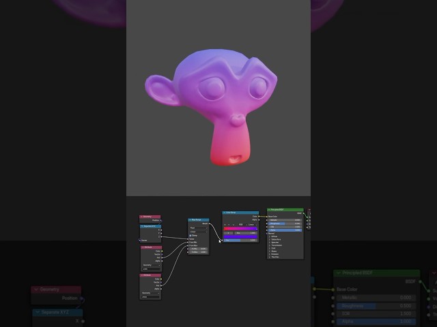Expand the Transmission panel
This screenshot has width=437, height=327.
pos(270,245)
